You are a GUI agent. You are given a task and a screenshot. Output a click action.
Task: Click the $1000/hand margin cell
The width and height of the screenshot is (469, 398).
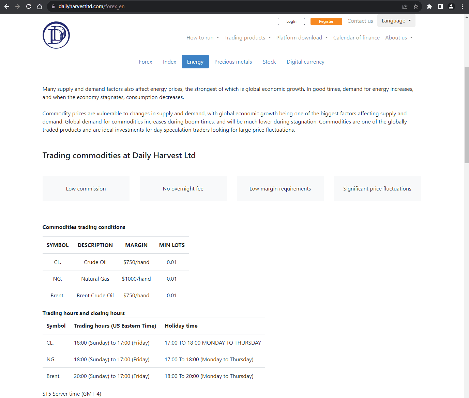[x=136, y=279]
